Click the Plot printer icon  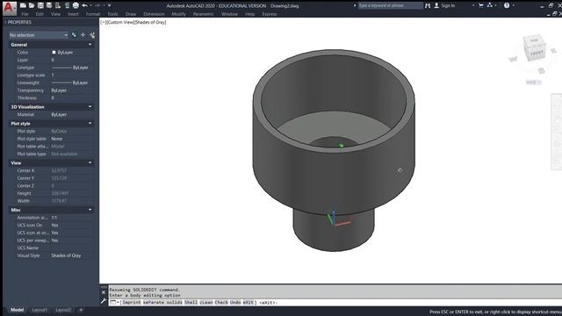tap(76, 5)
